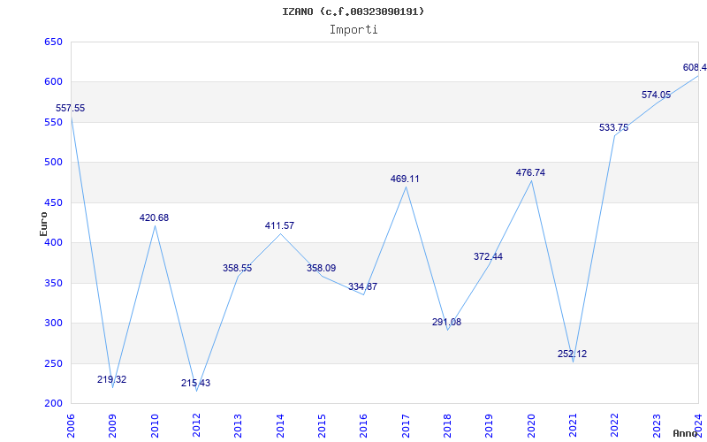Select the 533.75 data label
The height and width of the screenshot is (442, 707).
pyautogui.click(x=613, y=128)
